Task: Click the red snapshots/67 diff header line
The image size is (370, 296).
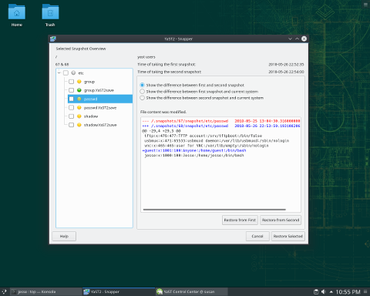Action: tap(221, 121)
